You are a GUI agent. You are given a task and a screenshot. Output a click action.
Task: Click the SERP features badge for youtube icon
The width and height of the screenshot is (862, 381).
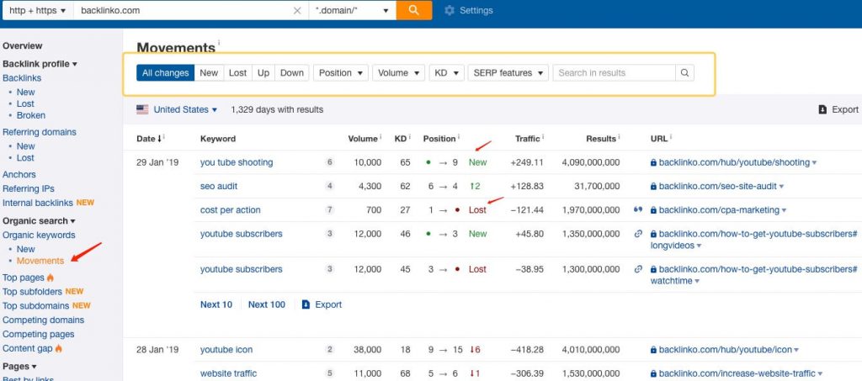pos(330,350)
